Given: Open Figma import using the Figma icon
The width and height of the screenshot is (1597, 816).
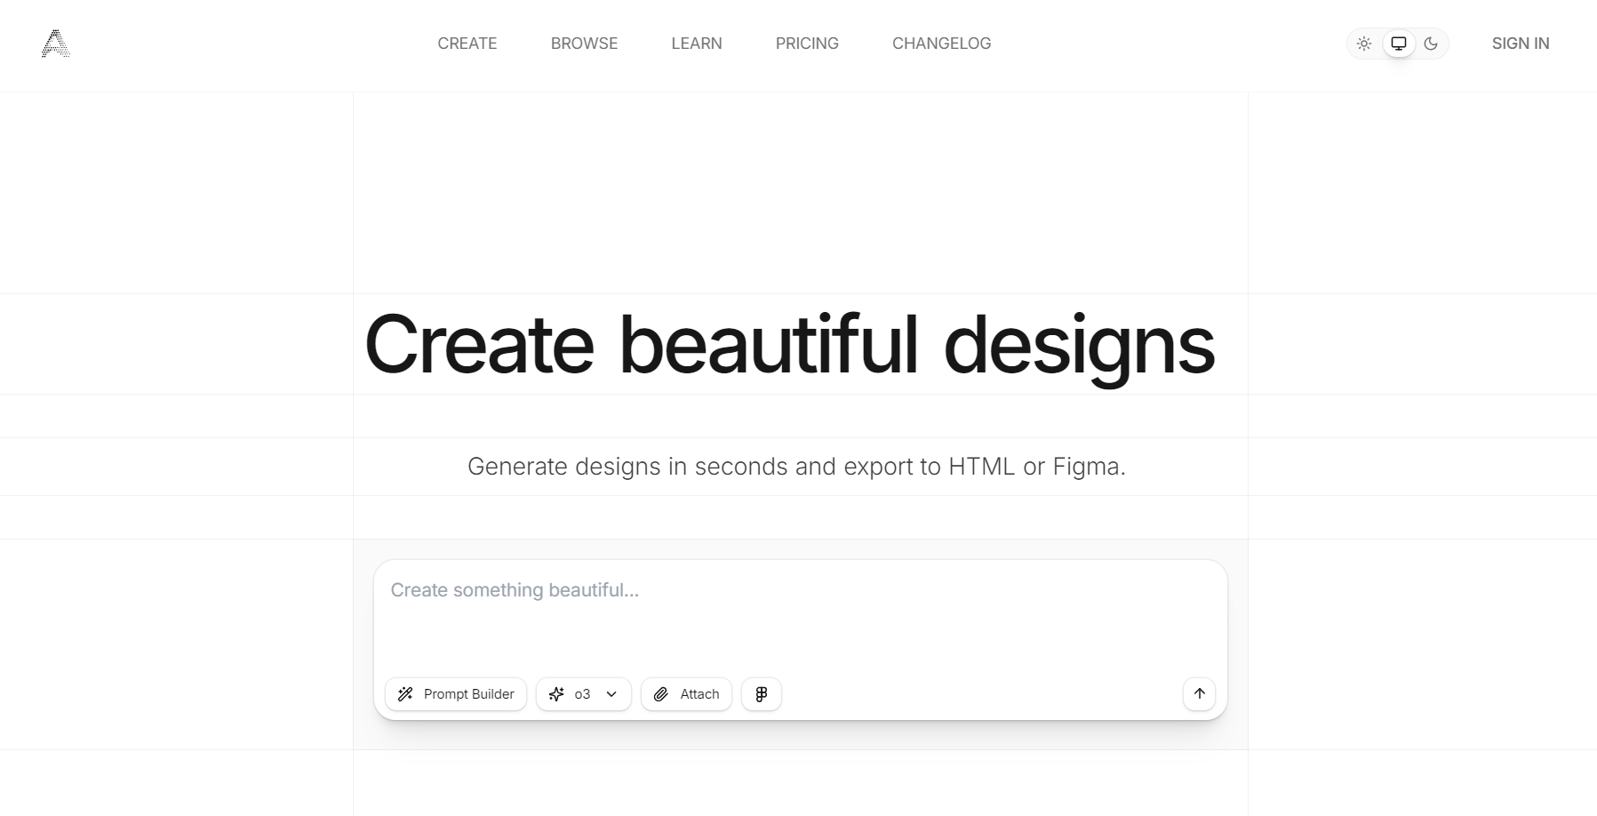Looking at the screenshot, I should tap(761, 694).
